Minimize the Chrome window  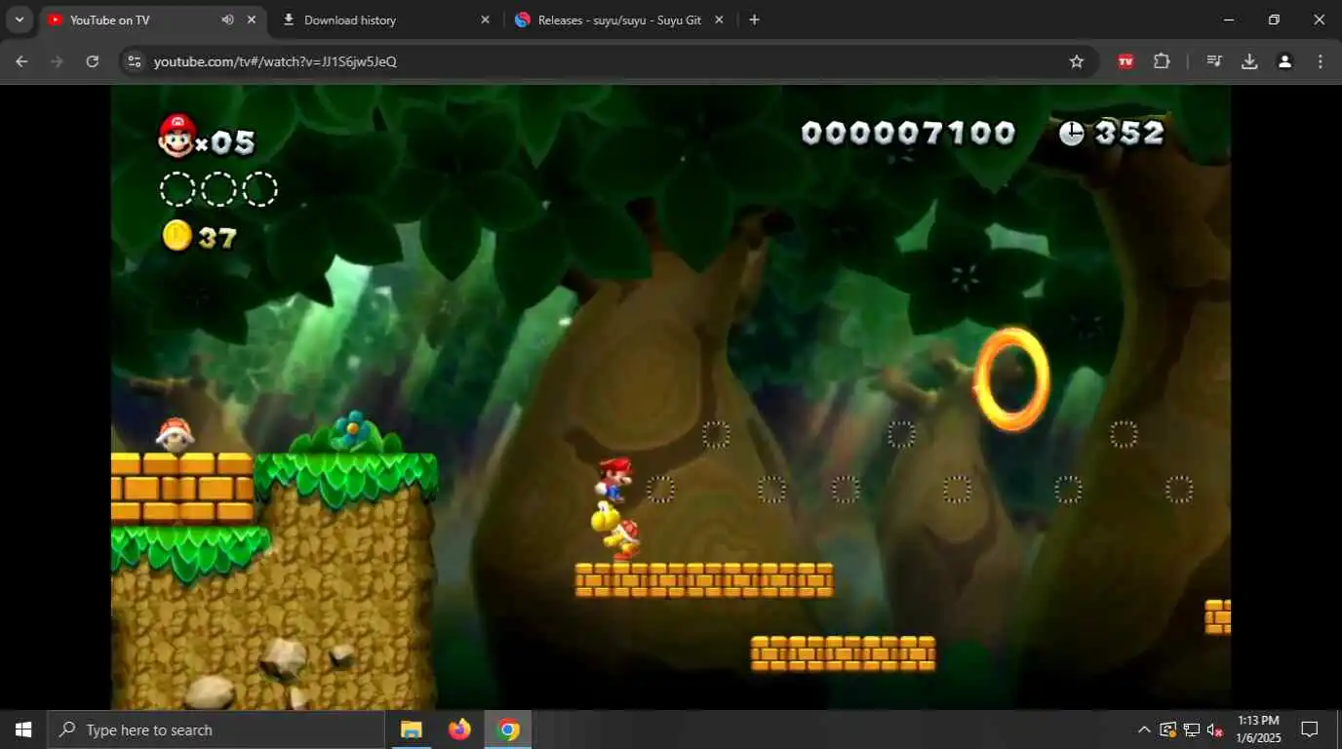point(1229,20)
